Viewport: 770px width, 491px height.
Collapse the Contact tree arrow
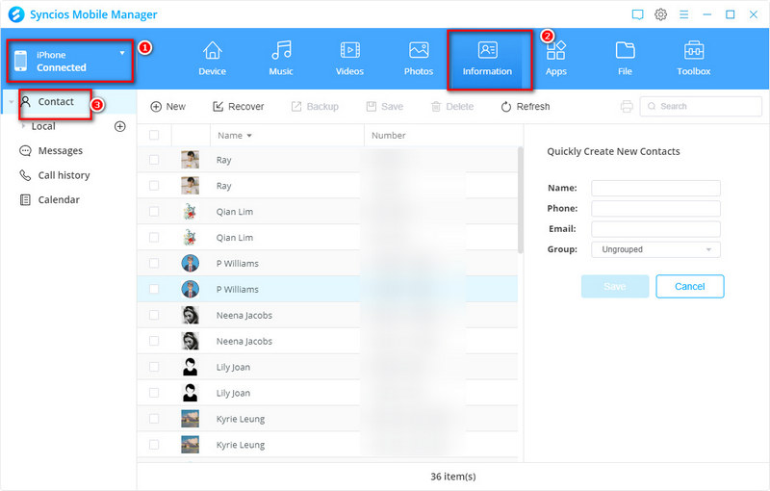12,102
